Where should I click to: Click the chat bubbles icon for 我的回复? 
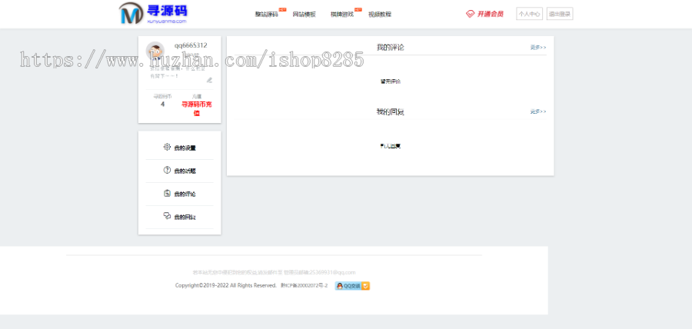tap(167, 216)
